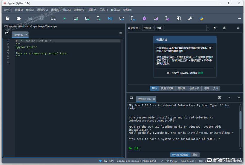
Task: Debug selection or current line icon
Action: pos(133,19)
